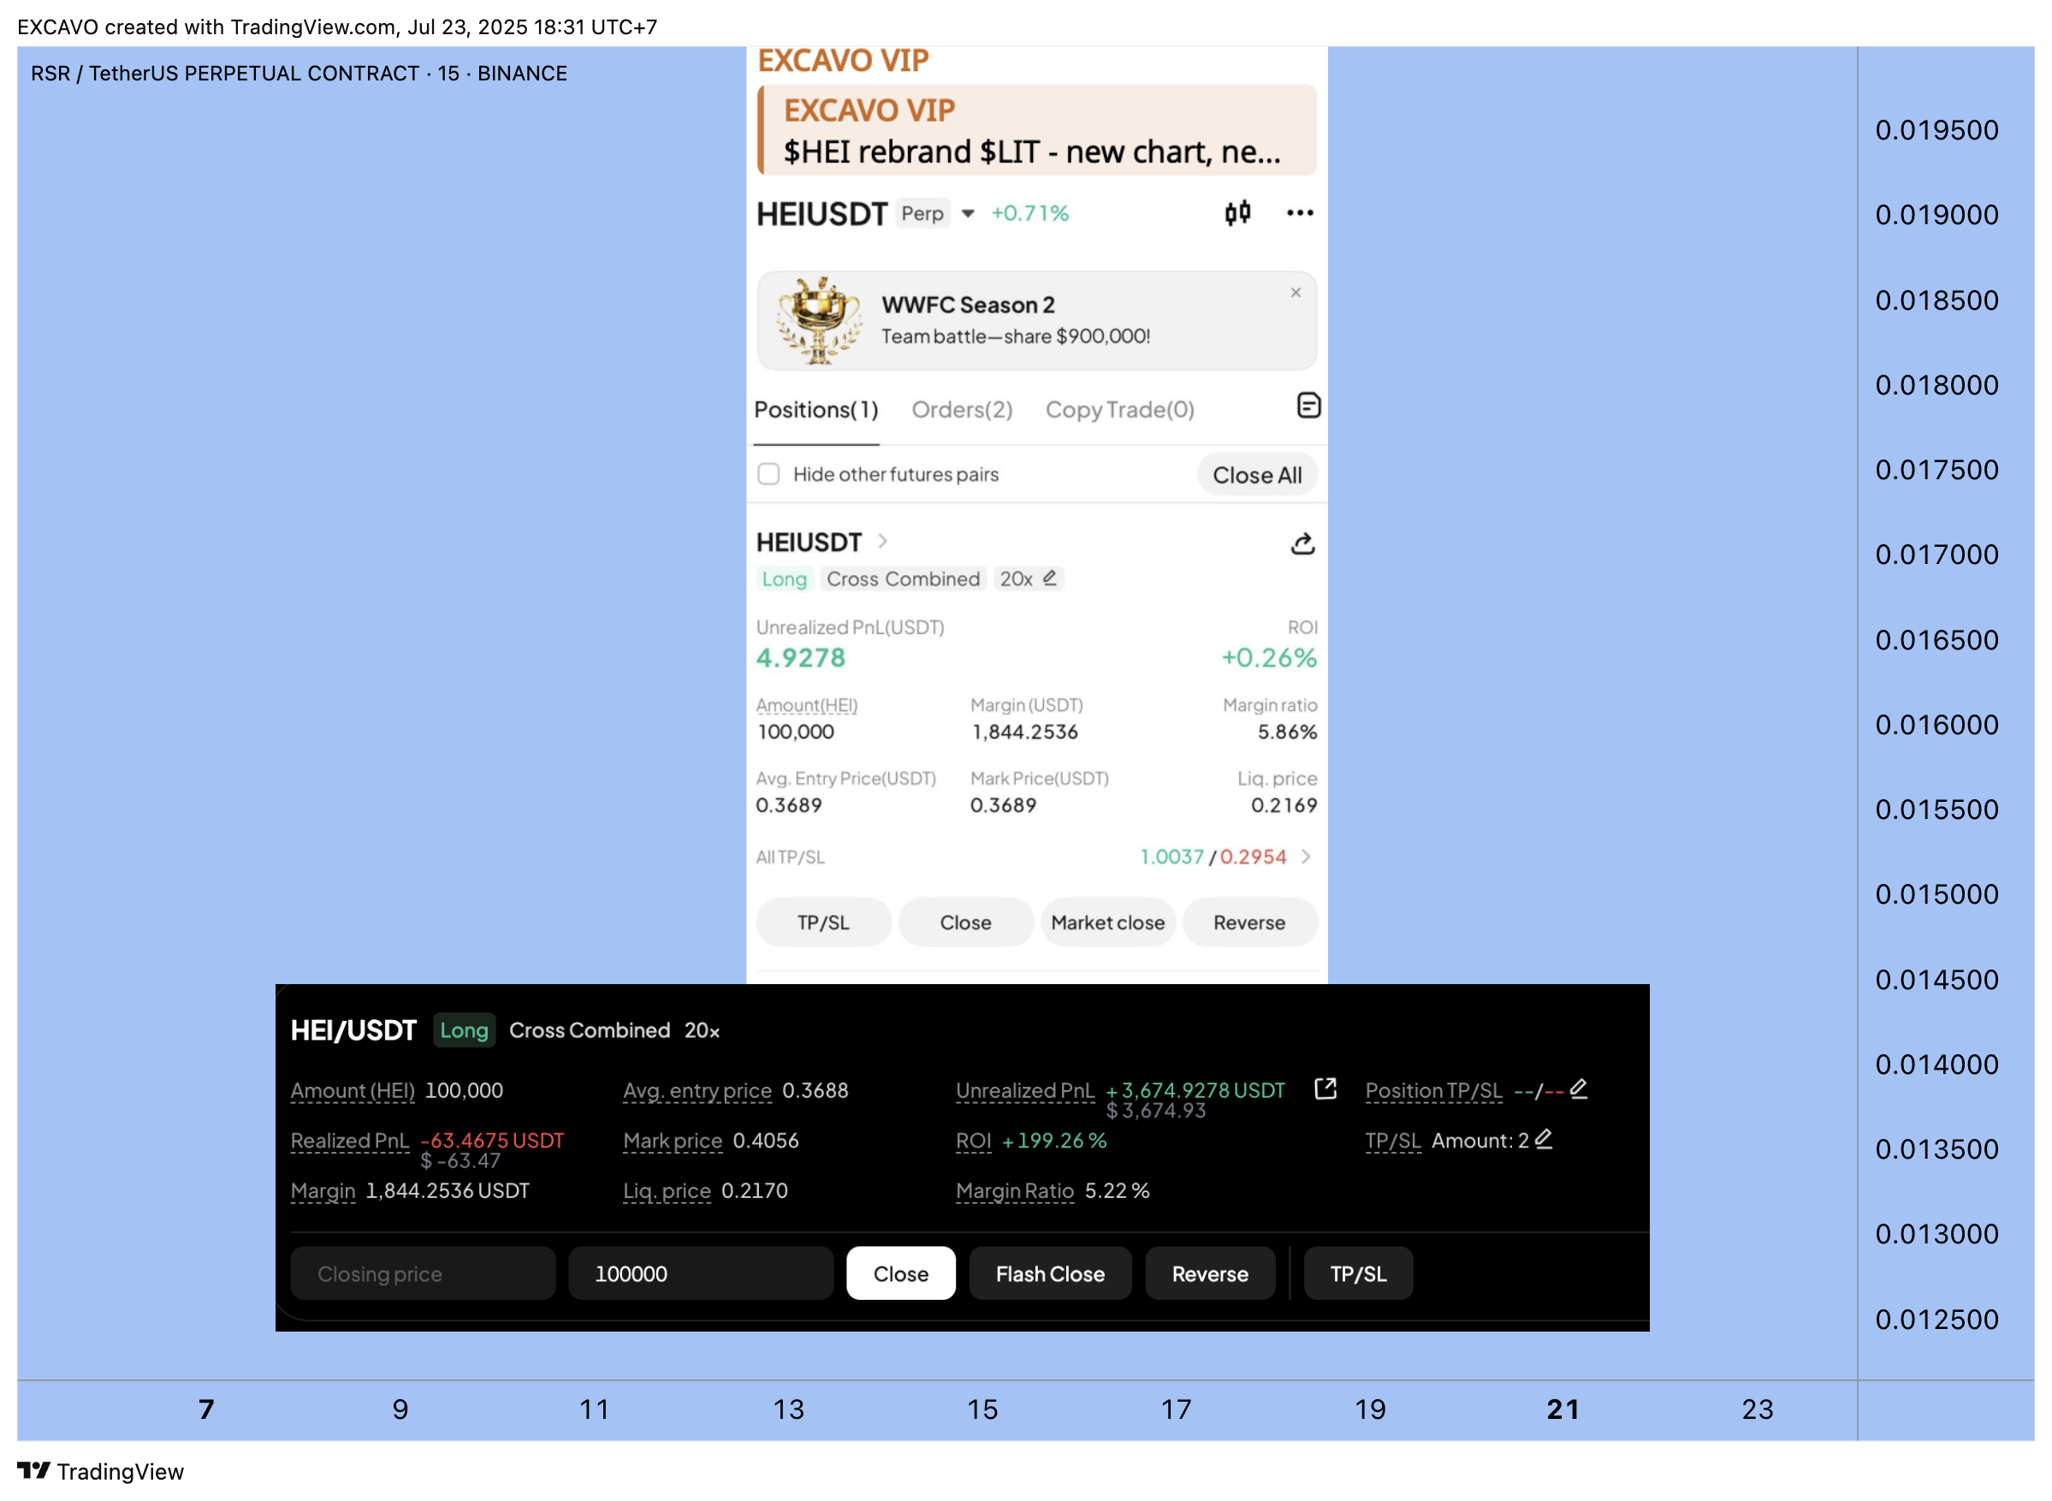Export unrealized PnL via the share icon
This screenshot has height=1501, width=2052.
[x=1325, y=1089]
